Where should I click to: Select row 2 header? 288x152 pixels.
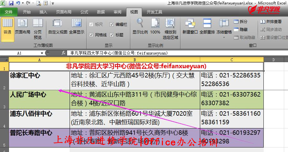[x=4, y=81]
